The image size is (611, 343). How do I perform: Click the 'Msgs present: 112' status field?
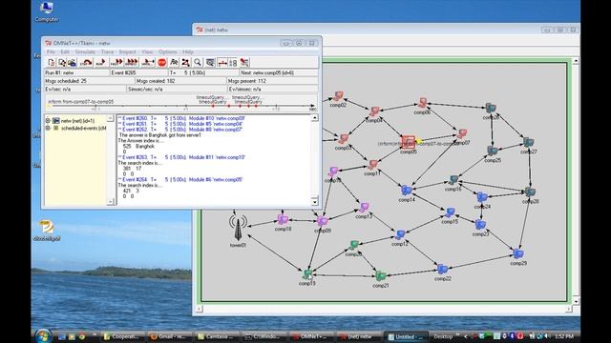(x=272, y=81)
